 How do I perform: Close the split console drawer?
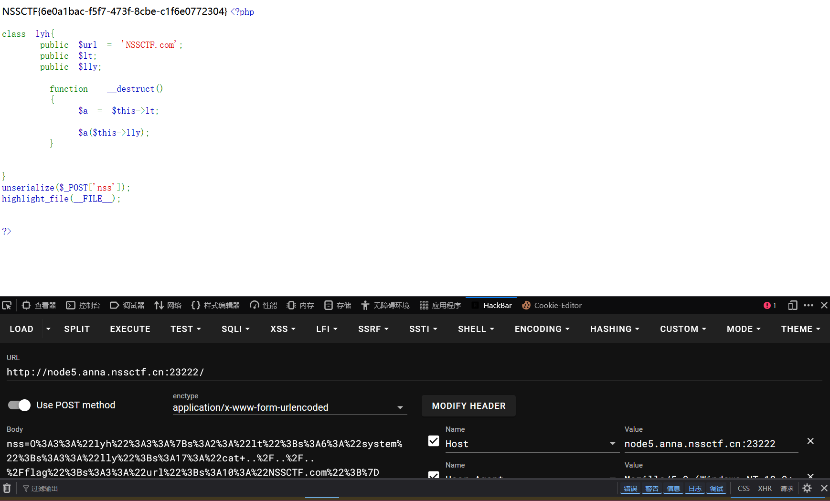[x=824, y=488]
